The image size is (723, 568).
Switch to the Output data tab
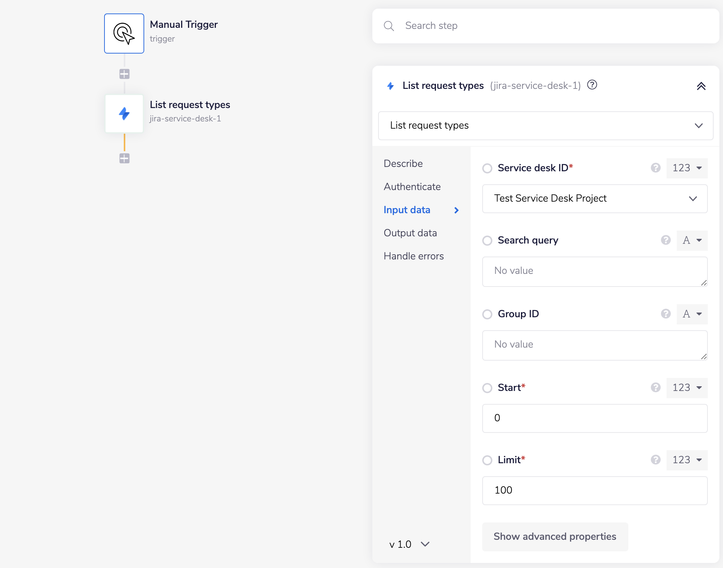pyautogui.click(x=410, y=233)
